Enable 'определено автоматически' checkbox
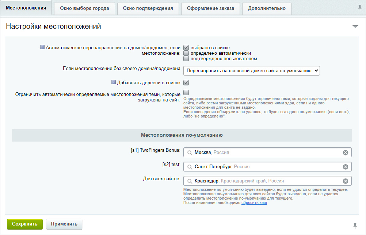 tap(186, 53)
